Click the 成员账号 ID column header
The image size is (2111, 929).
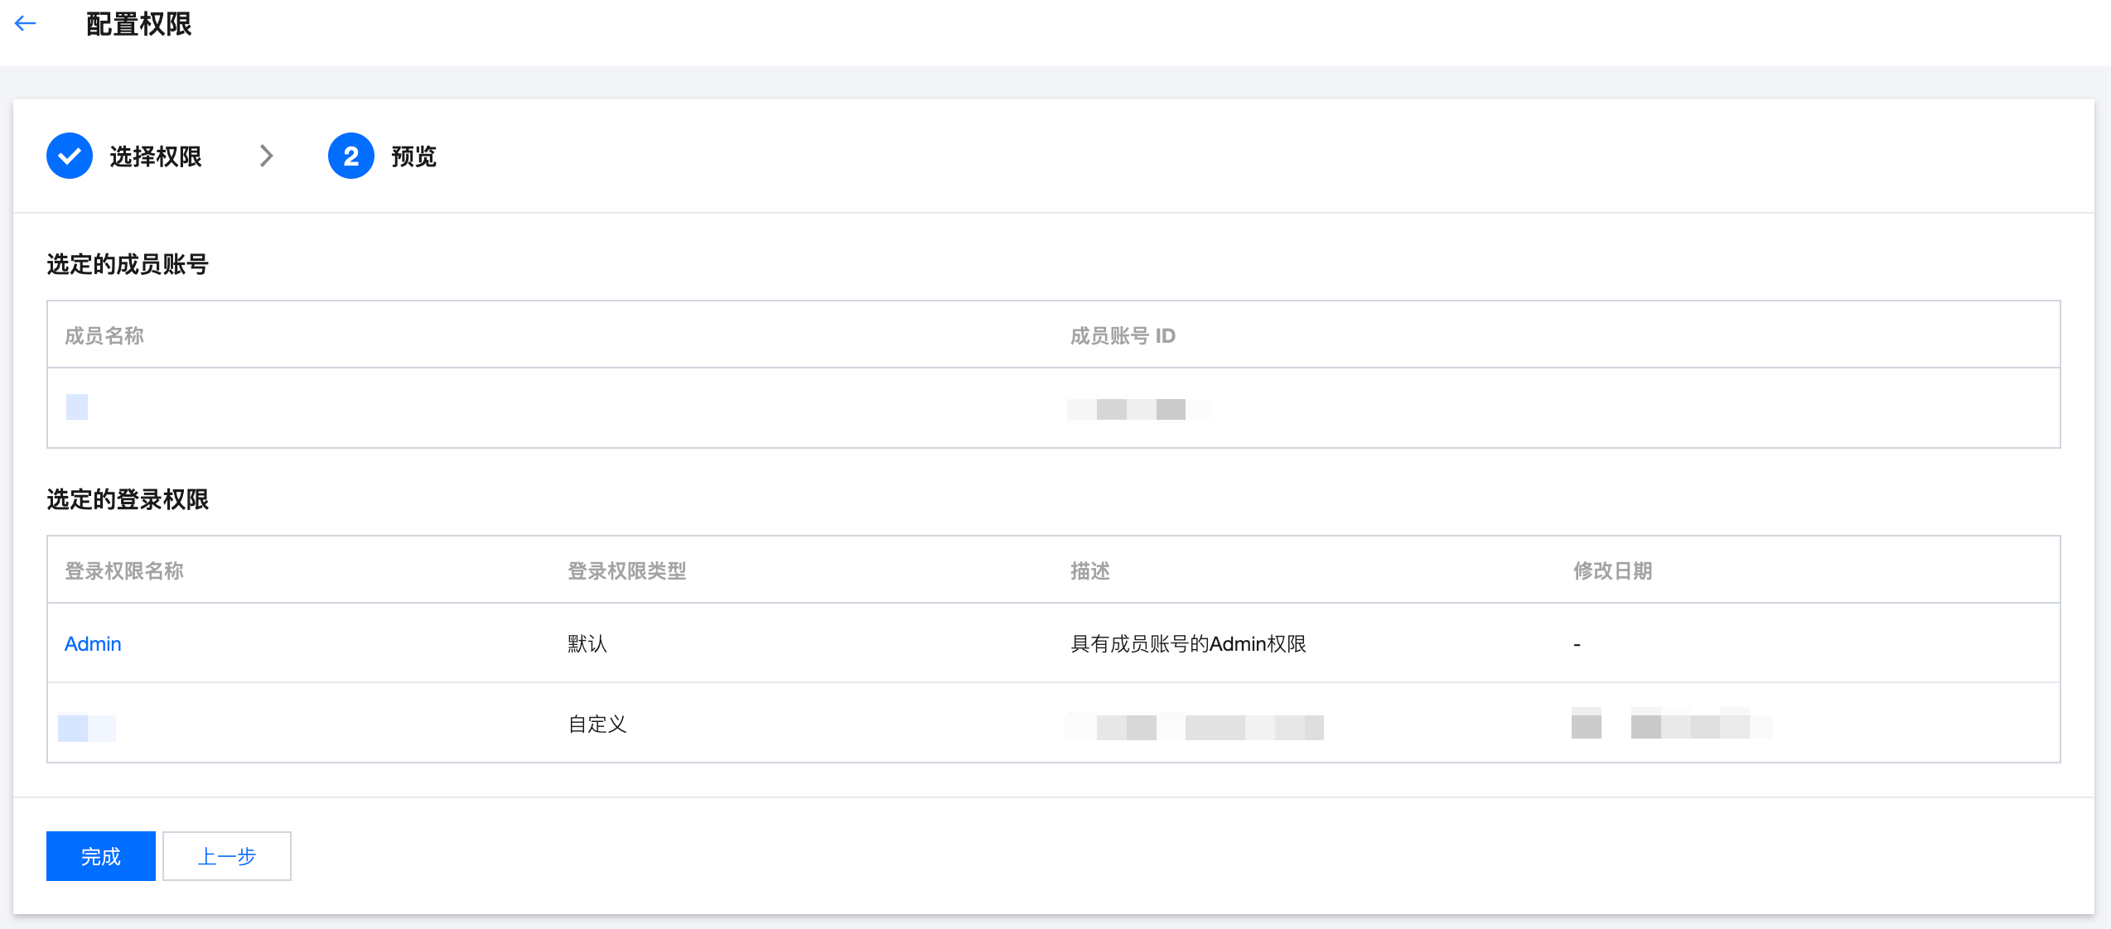click(x=1123, y=335)
